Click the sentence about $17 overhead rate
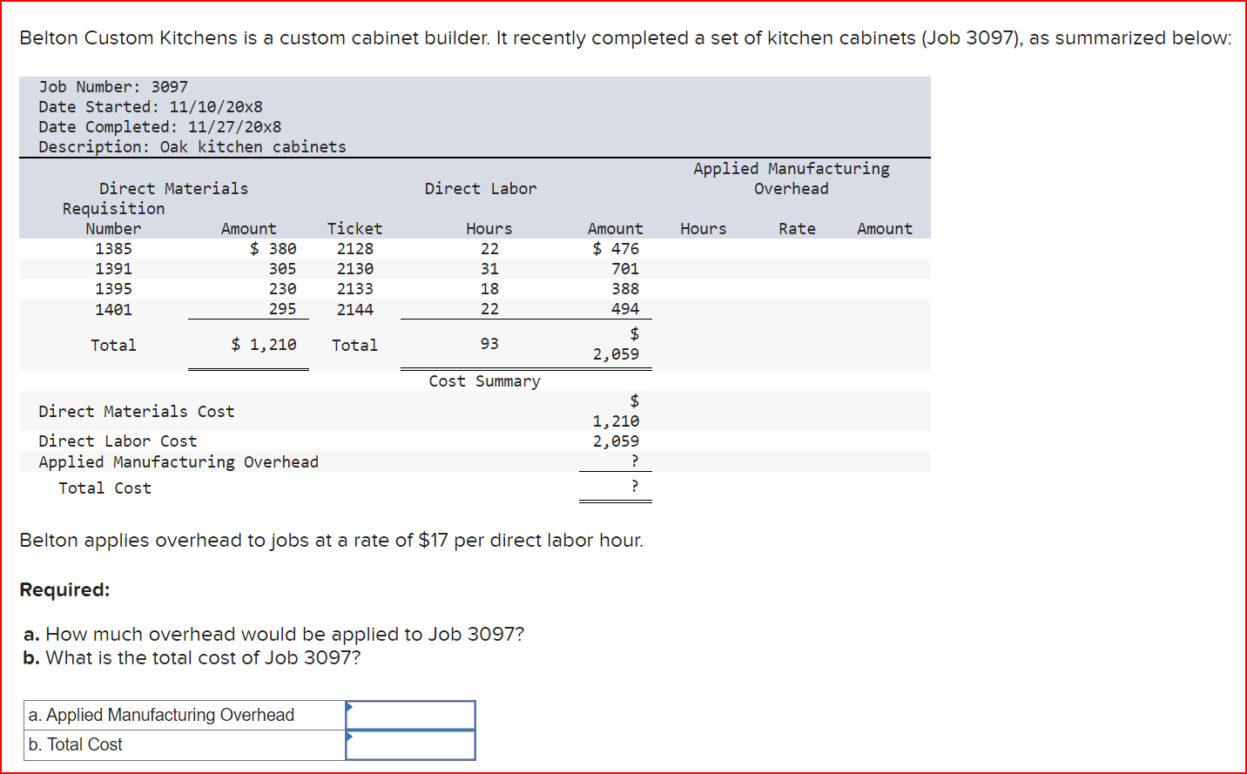The height and width of the screenshot is (774, 1247). click(332, 540)
